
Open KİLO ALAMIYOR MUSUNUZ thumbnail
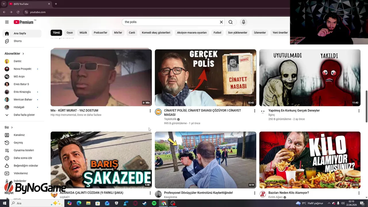tap(310, 160)
